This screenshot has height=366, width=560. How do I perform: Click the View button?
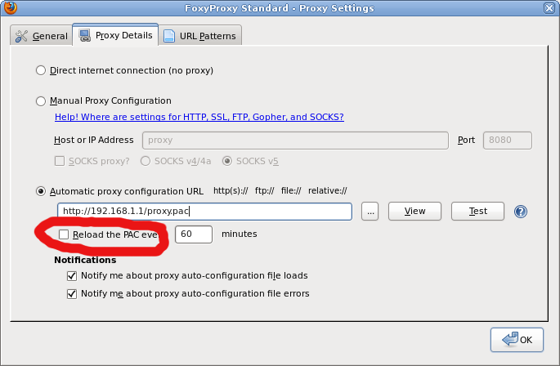click(414, 212)
